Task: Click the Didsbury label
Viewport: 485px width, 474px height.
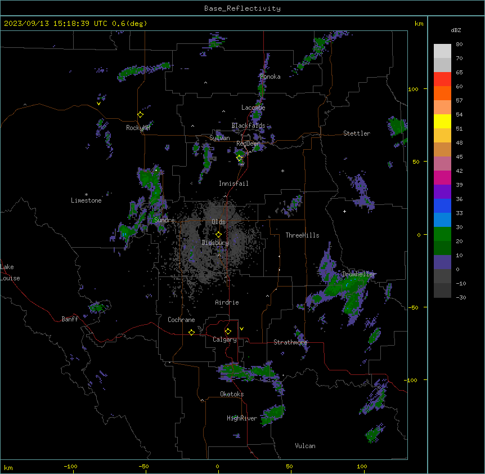Action: 215,243
